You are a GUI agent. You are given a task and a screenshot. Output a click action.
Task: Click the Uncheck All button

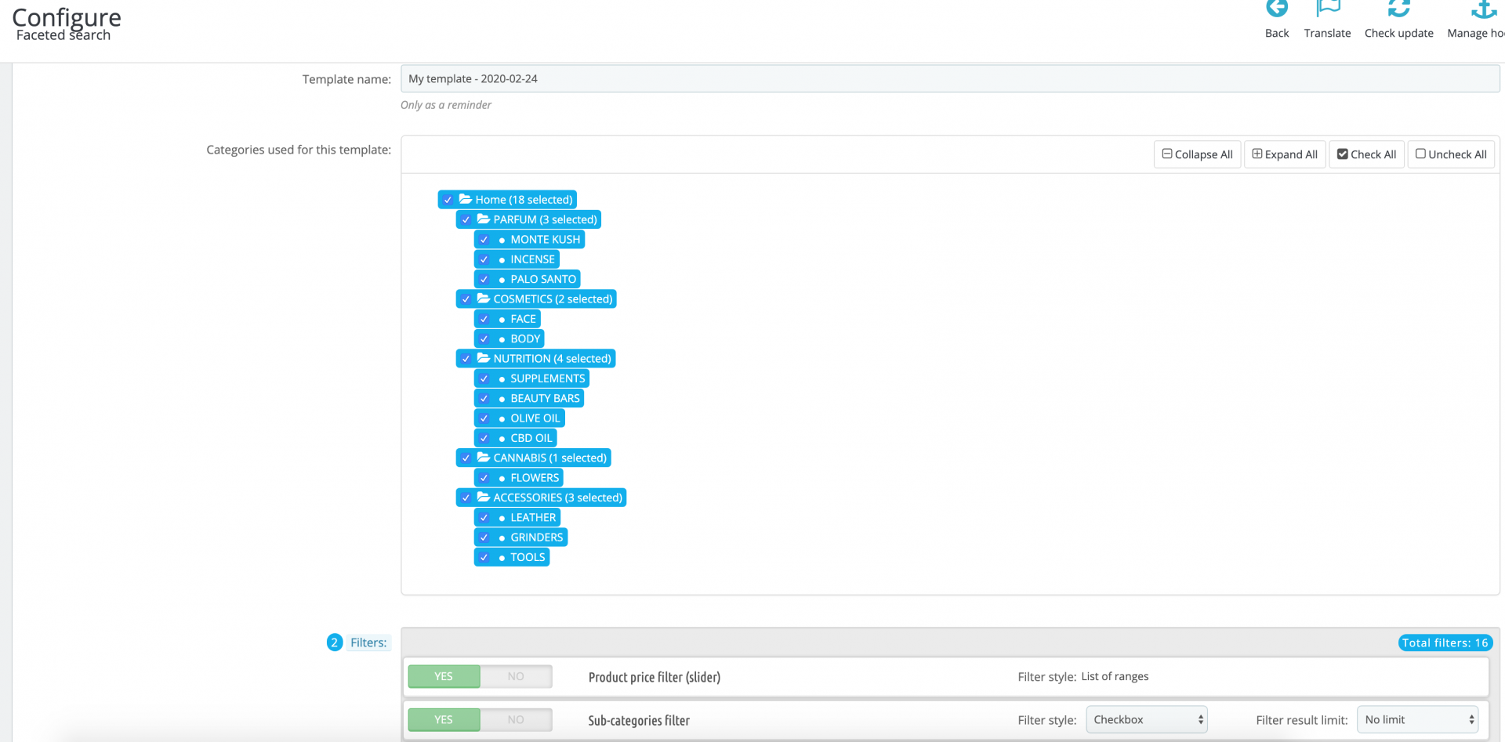tap(1451, 154)
